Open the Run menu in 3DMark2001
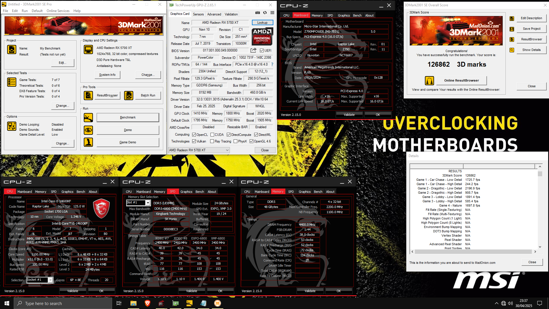Viewport: 549px width, 309px height. point(25,11)
